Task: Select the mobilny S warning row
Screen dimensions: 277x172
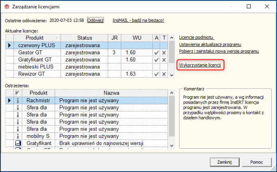Action: tap(86, 136)
